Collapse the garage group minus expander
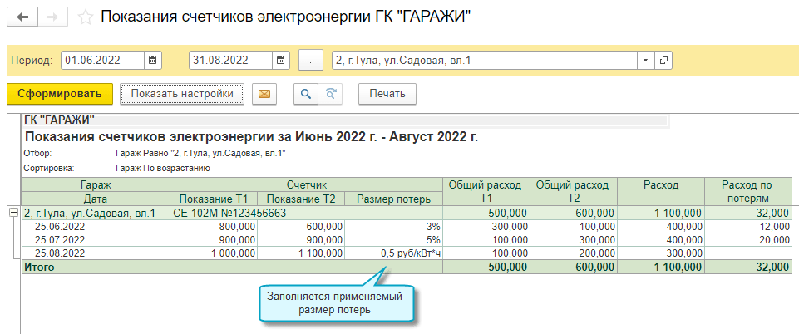This screenshot has width=799, height=334. [14, 213]
